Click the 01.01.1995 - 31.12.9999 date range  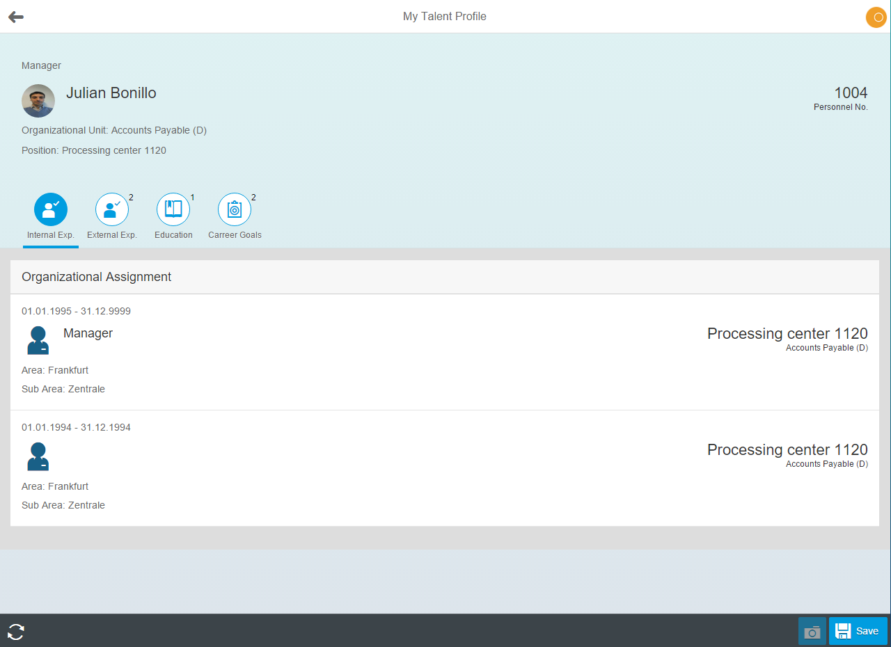pyautogui.click(x=76, y=311)
